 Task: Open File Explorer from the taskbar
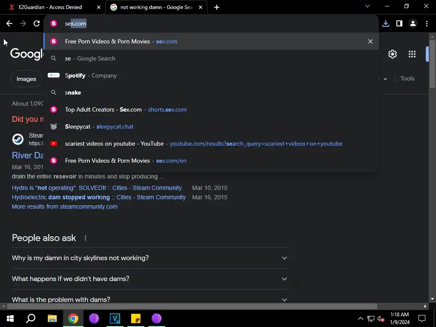[52, 318]
